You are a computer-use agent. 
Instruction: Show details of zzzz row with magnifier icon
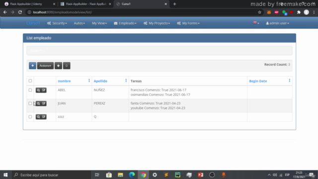tap(38, 117)
